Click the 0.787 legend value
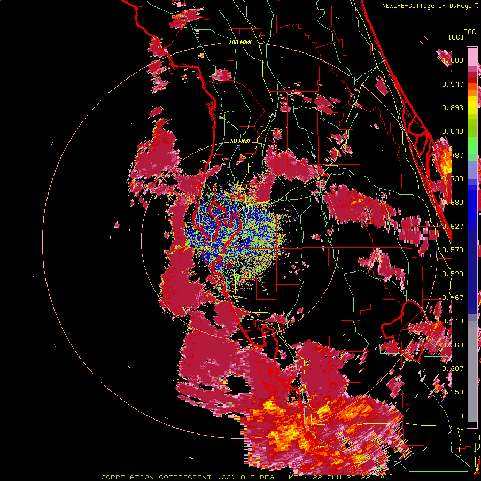Image resolution: width=481 pixels, height=481 pixels. 453,155
